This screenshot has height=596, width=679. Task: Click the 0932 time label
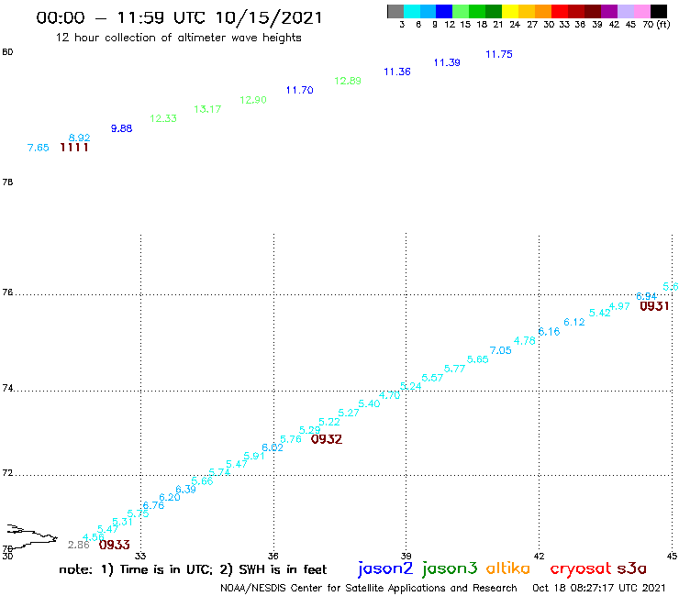tap(327, 439)
